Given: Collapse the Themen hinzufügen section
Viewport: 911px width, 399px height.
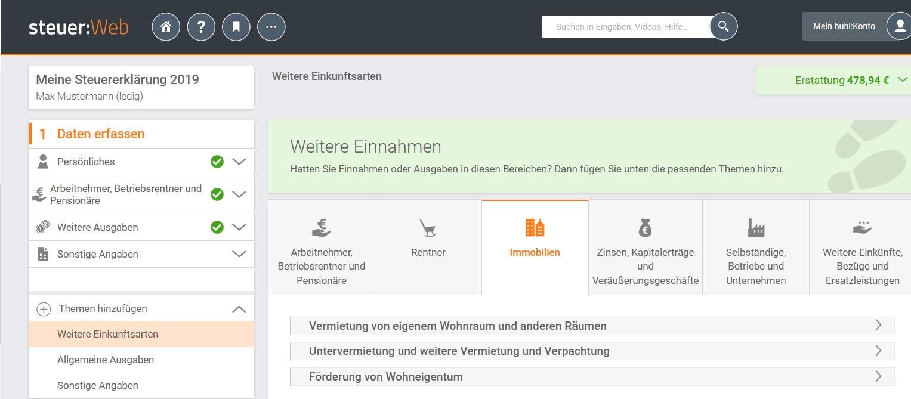Looking at the screenshot, I should (239, 309).
